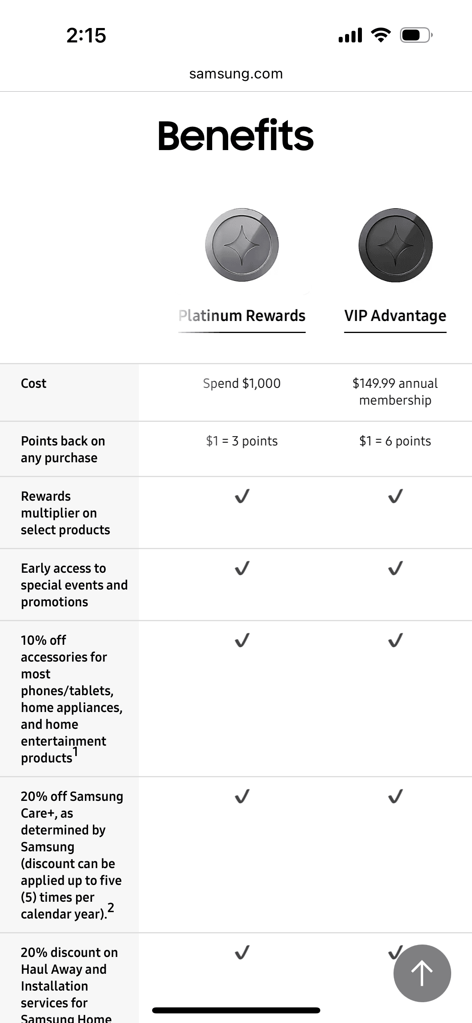Screen dimensions: 472x1023
Task: Tap the VIP Advantage dark coin badge
Action: [x=395, y=245]
